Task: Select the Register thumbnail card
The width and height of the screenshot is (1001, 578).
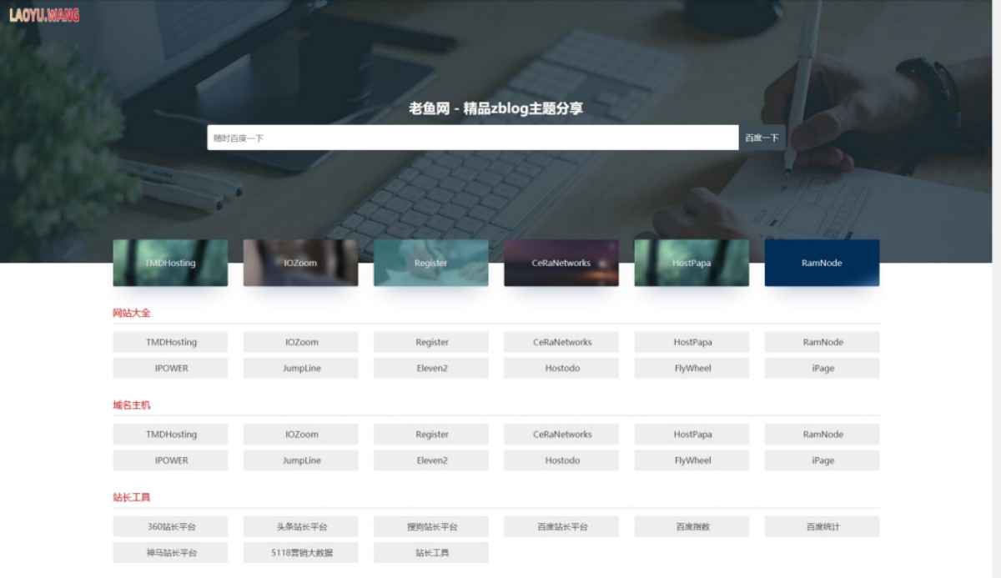Action: [431, 263]
